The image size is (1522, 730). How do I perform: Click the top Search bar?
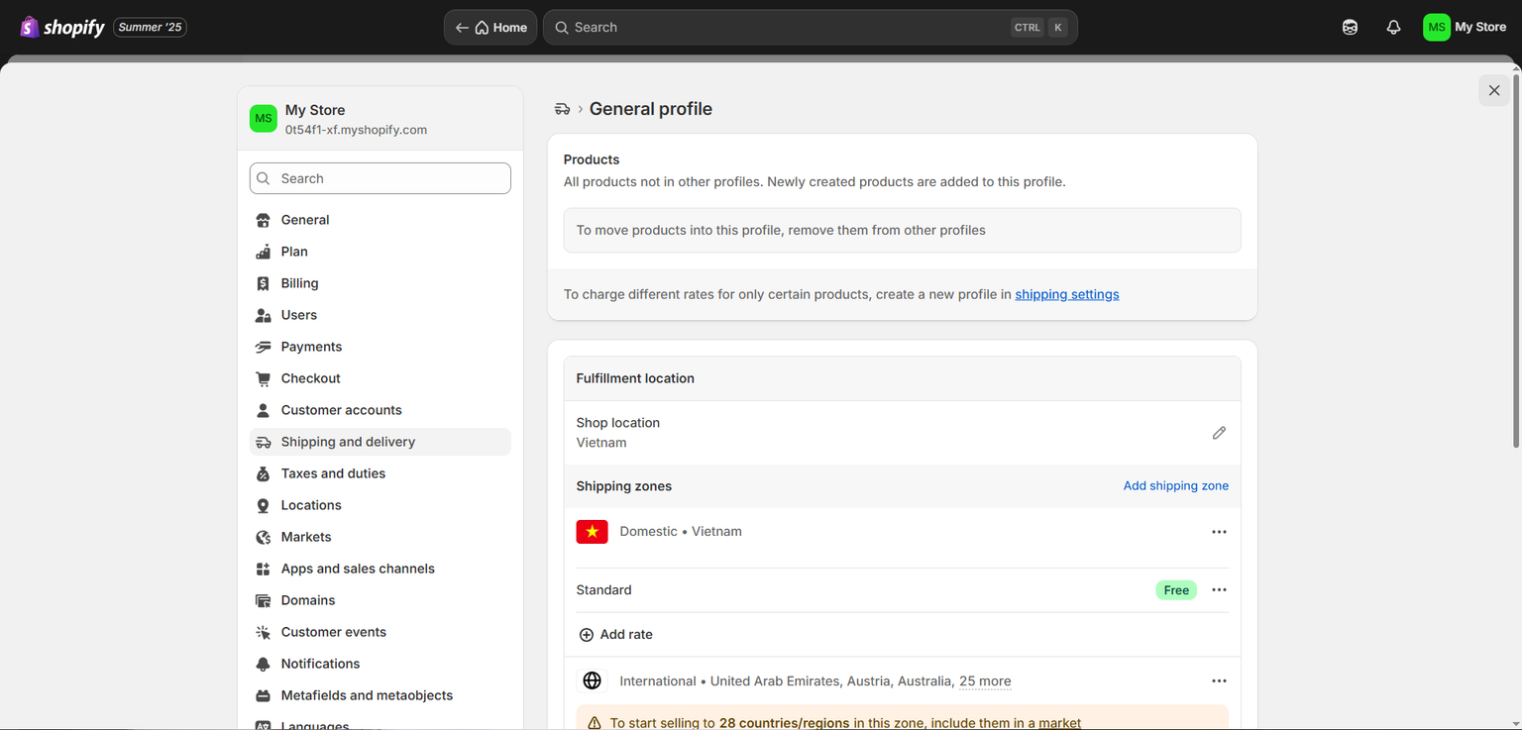coord(811,28)
